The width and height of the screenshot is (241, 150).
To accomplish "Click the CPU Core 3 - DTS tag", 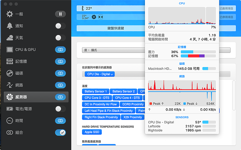I will [97, 98].
